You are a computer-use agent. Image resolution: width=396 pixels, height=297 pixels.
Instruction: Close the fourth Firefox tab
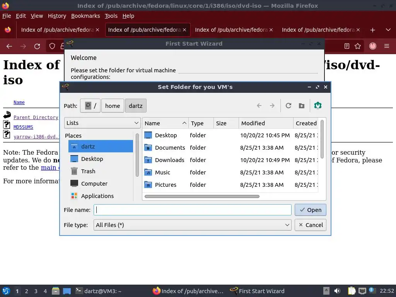point(358,30)
